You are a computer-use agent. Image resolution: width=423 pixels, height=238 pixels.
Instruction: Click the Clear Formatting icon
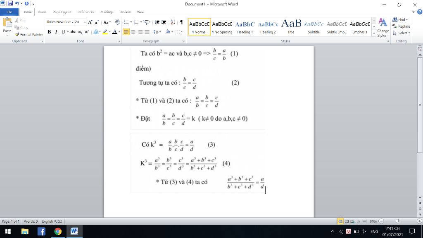117,22
